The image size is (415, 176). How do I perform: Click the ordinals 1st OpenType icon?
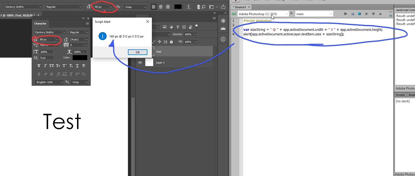[77, 74]
